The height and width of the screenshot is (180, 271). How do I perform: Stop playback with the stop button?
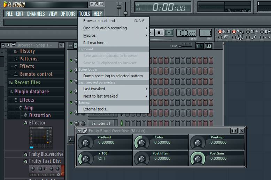point(159,33)
